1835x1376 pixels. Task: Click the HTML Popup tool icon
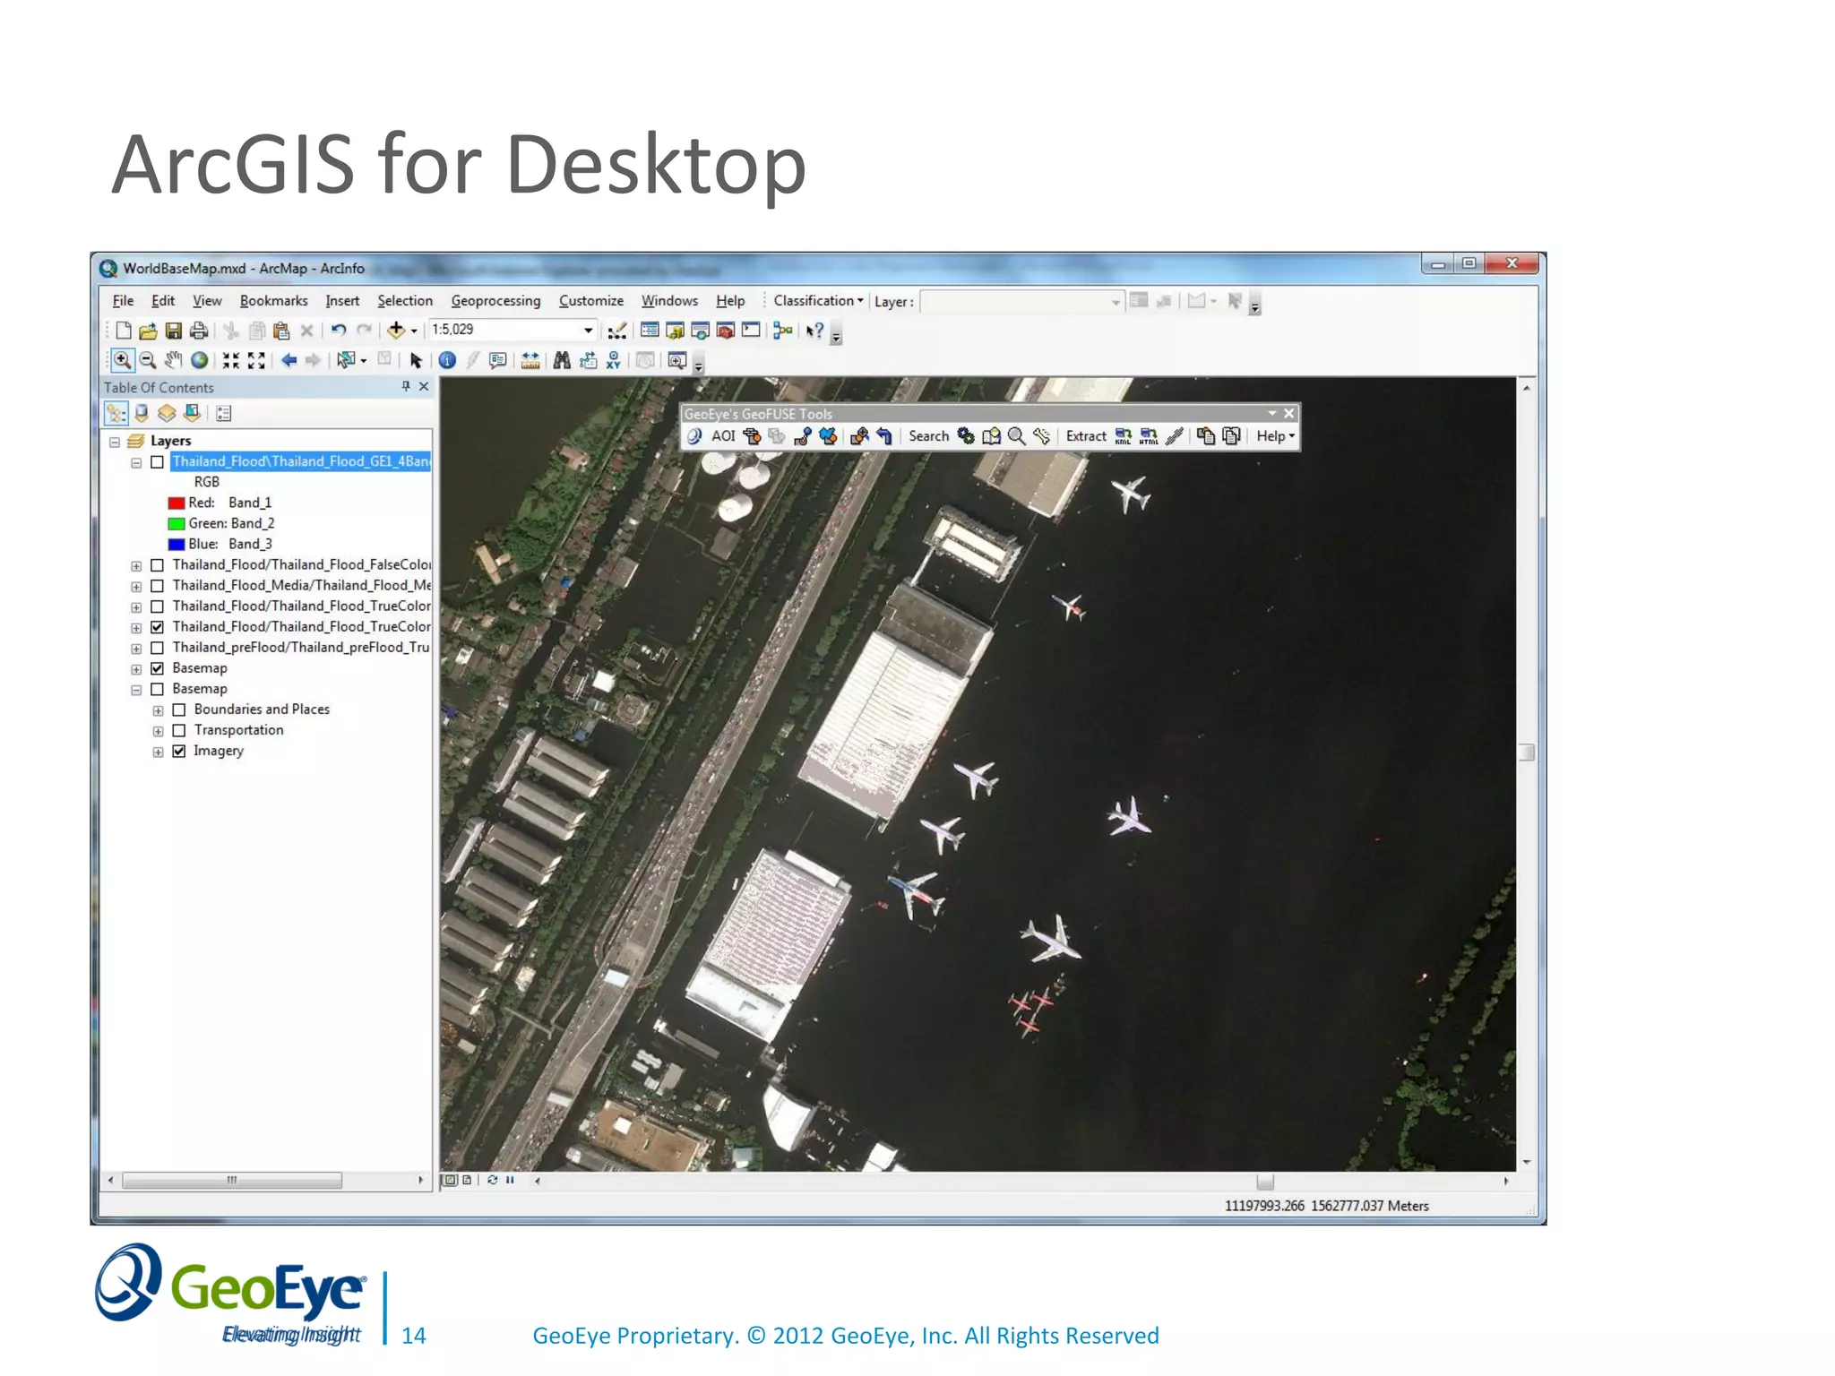click(x=498, y=360)
